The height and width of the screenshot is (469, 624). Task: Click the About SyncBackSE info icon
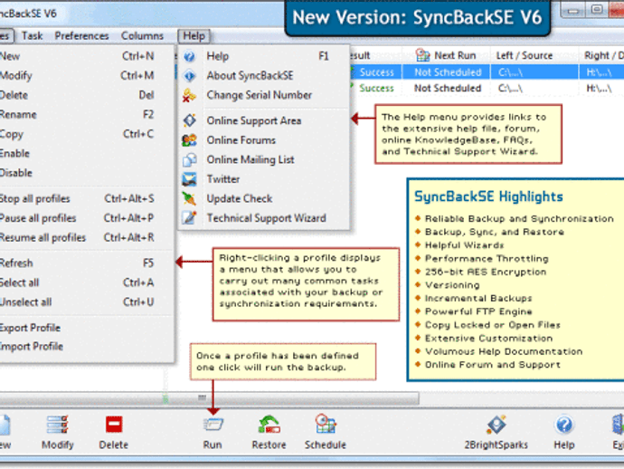(x=189, y=75)
